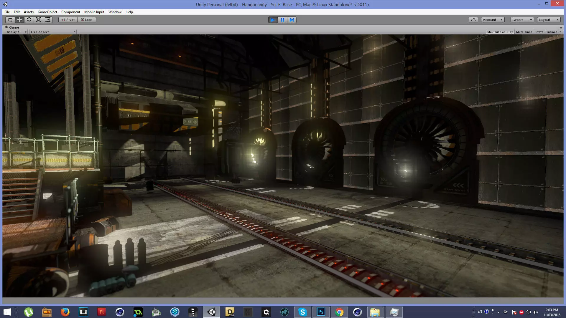Select the Move tool

(x=19, y=20)
